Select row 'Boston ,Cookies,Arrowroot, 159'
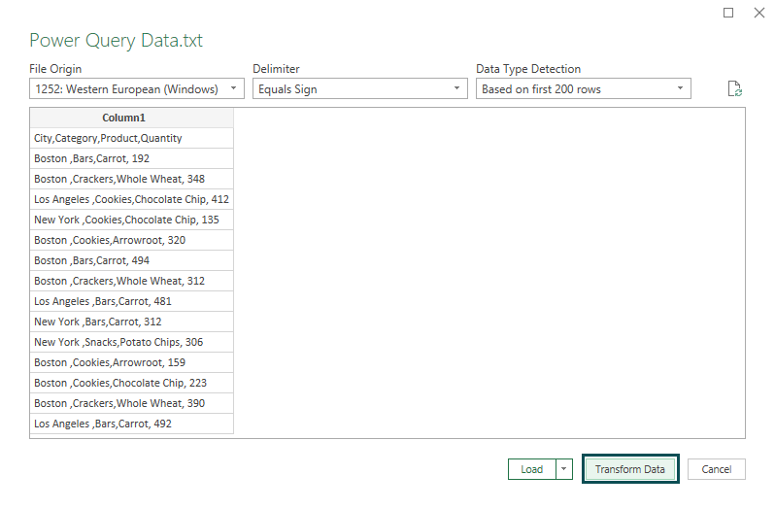The height and width of the screenshot is (509, 775). [131, 362]
